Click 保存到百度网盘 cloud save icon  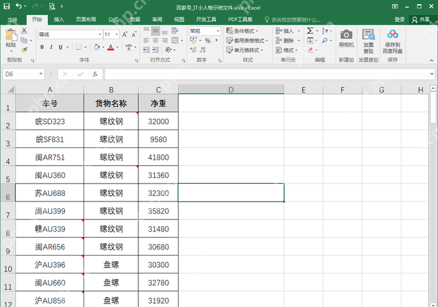(x=393, y=38)
